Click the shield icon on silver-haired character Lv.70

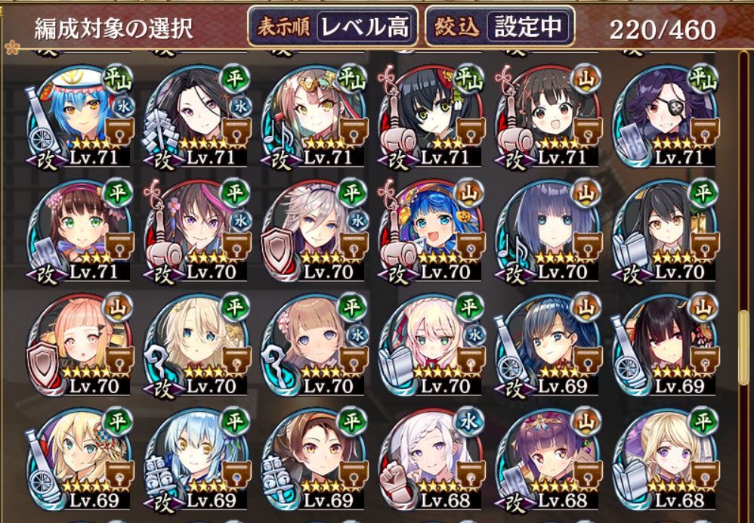(x=277, y=252)
